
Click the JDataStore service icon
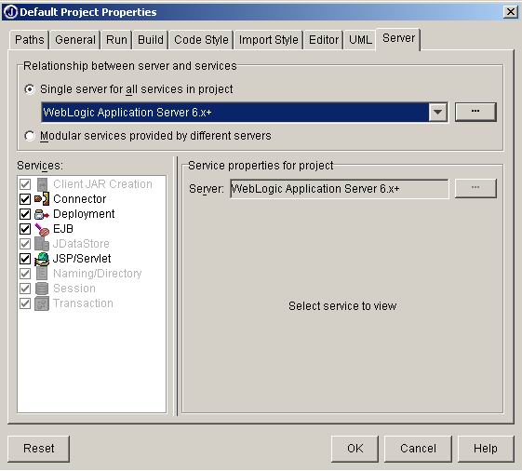pos(42,244)
